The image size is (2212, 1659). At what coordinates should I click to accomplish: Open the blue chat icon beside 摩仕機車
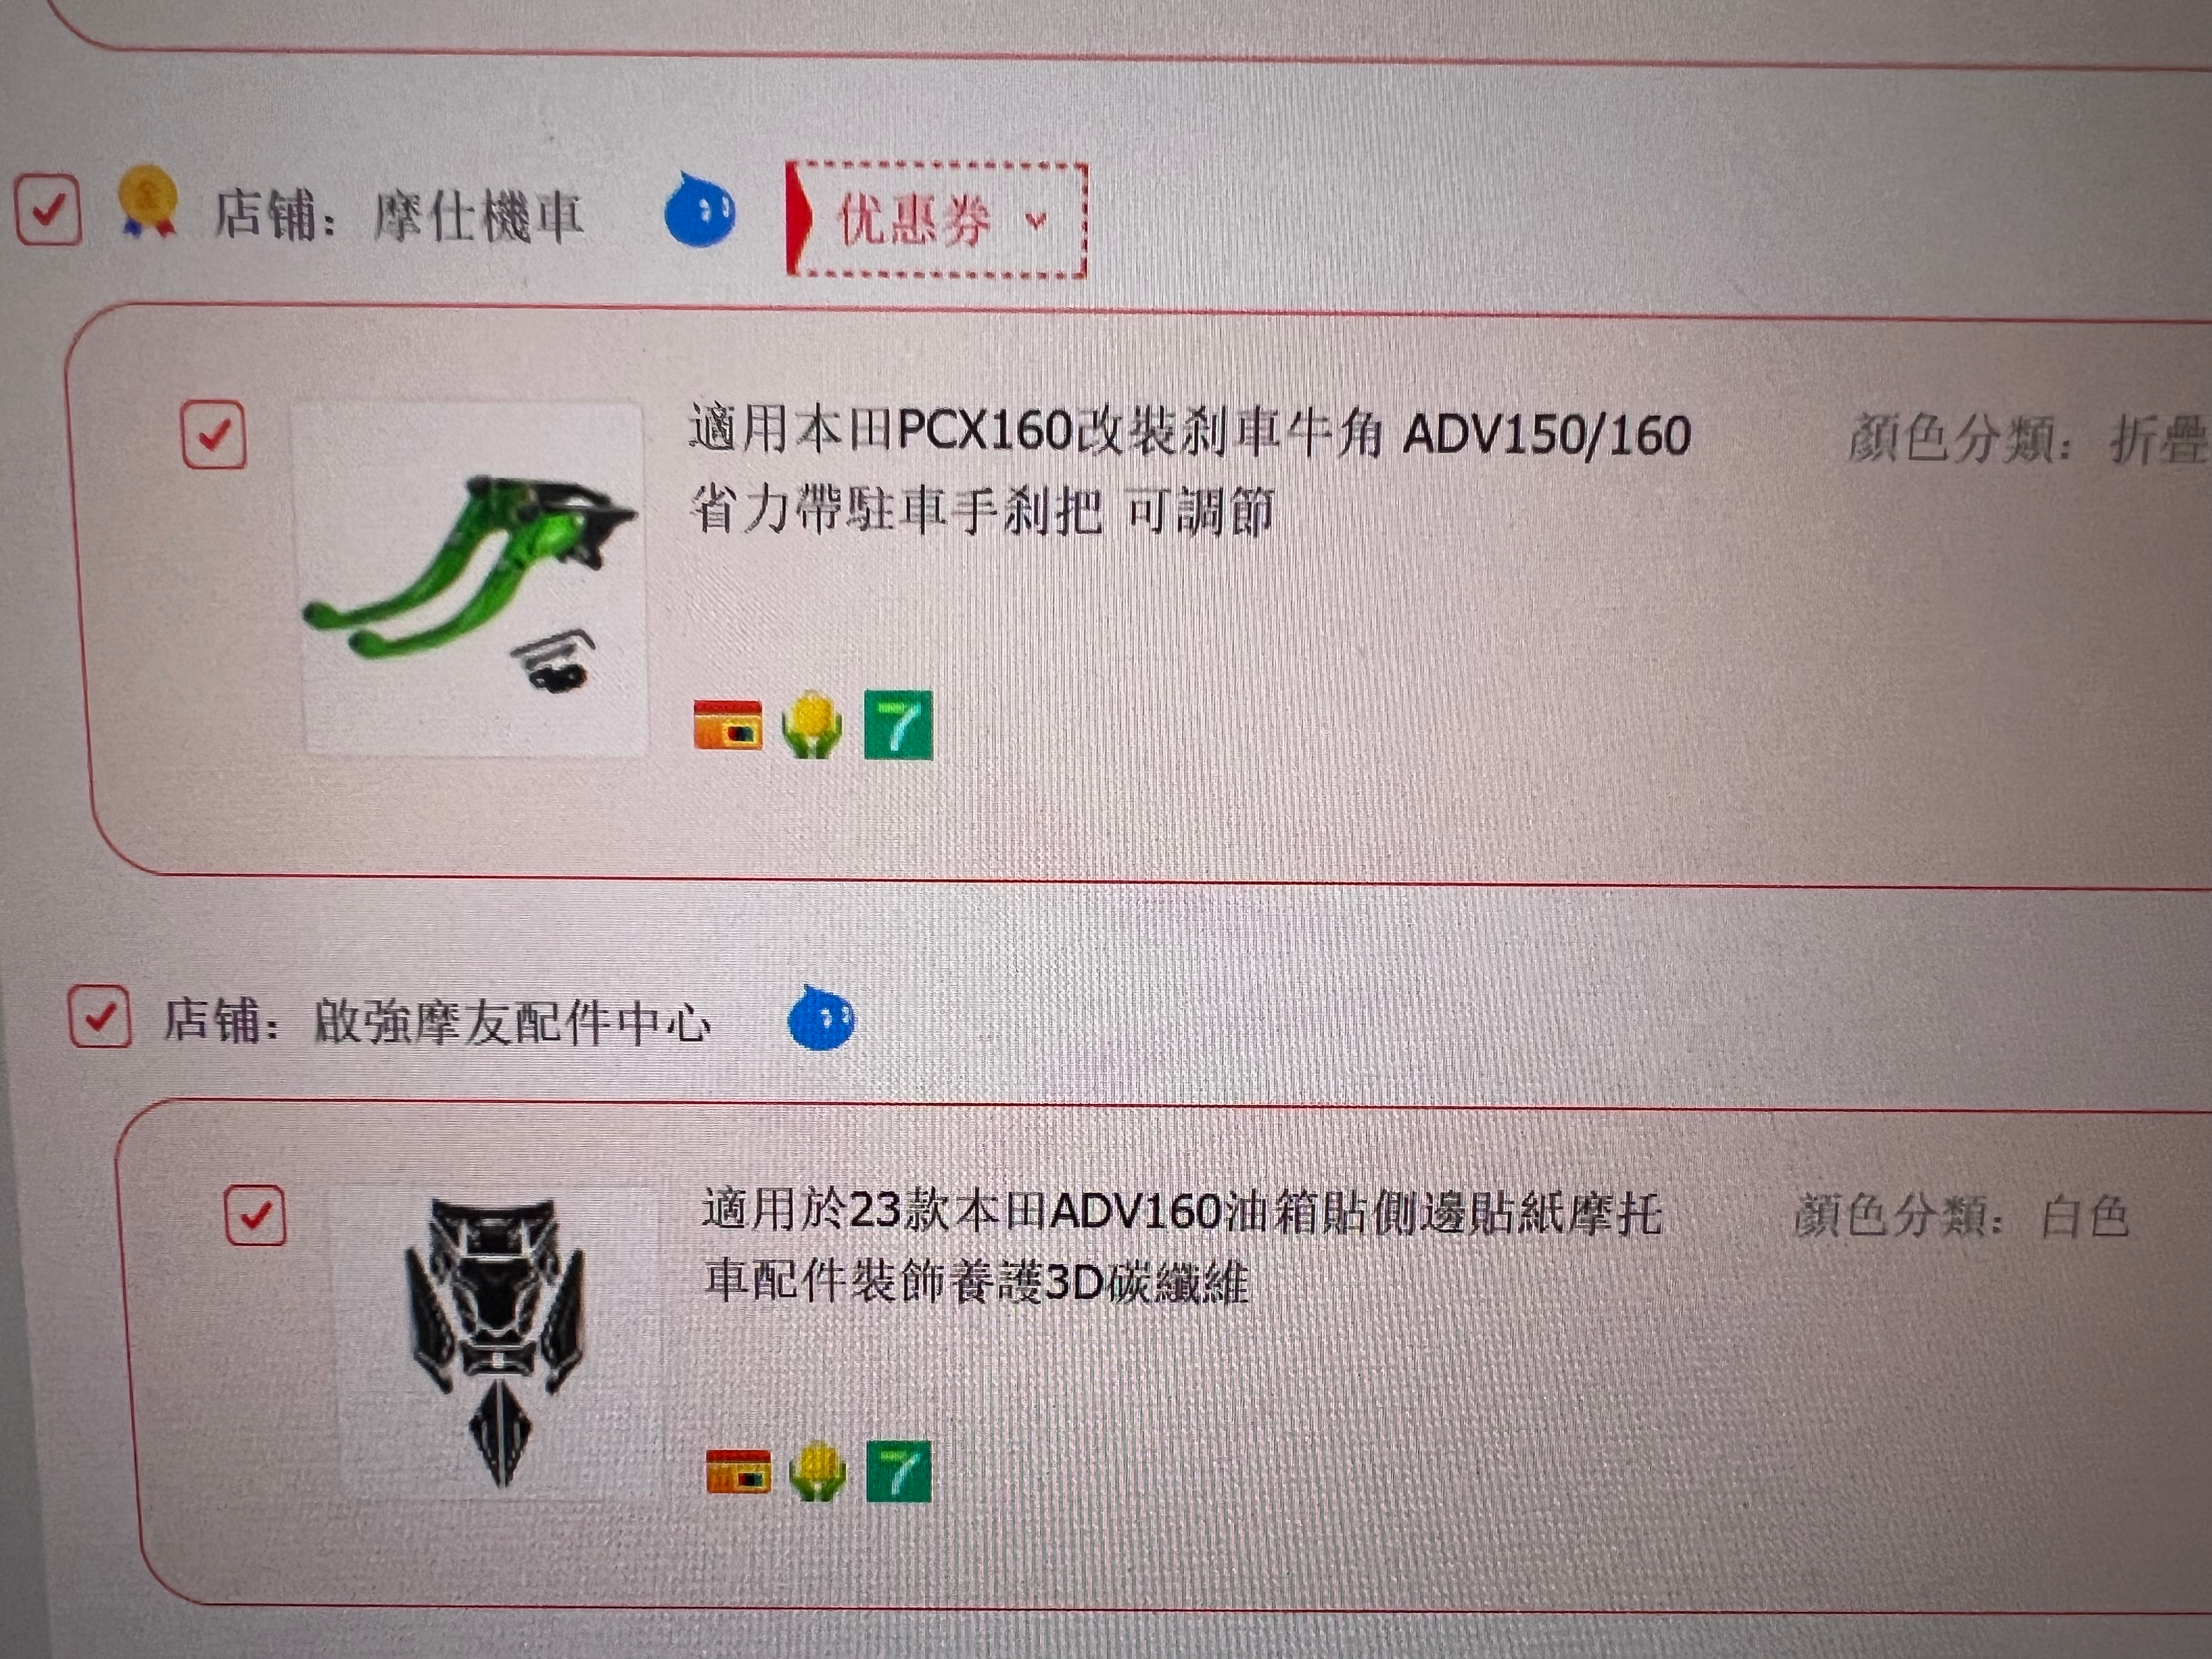(699, 210)
